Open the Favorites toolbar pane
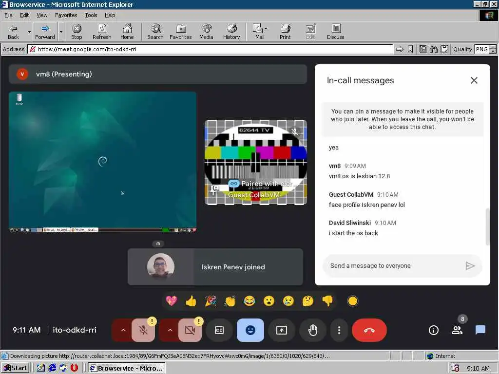This screenshot has width=499, height=374. 181,32
